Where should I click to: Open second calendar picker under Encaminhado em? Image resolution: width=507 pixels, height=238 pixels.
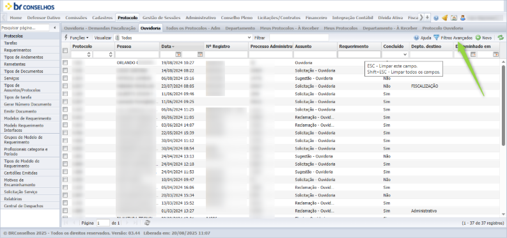495,54
